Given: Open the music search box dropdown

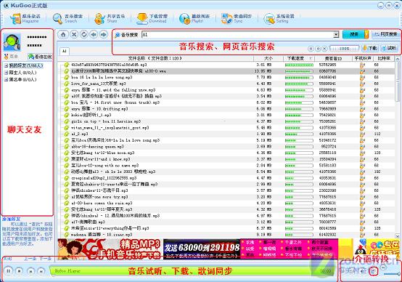Looking at the screenshot, I should tap(336, 34).
